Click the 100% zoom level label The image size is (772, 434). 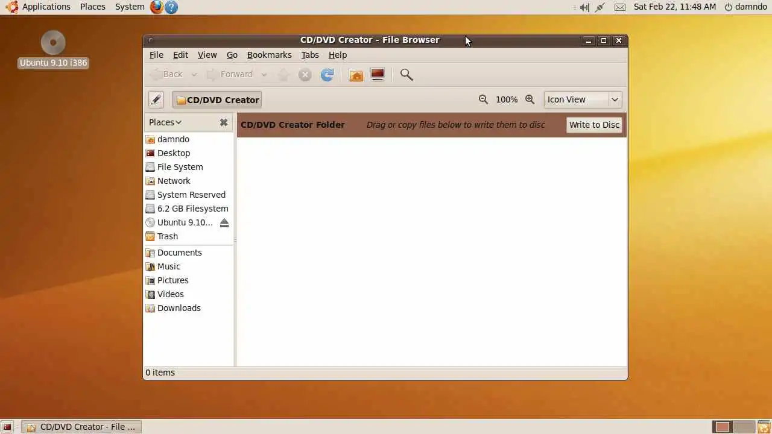[x=507, y=99]
